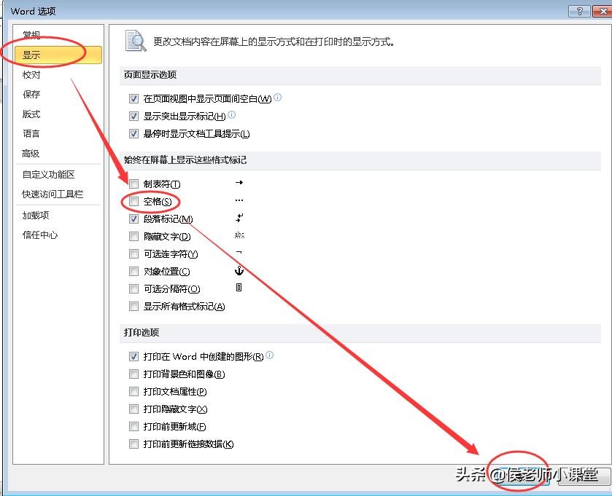Enable the 隐藏文字 checkbox
This screenshot has height=496, width=612.
point(133,236)
